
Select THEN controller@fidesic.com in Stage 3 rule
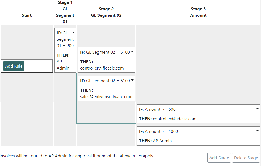click(198, 119)
